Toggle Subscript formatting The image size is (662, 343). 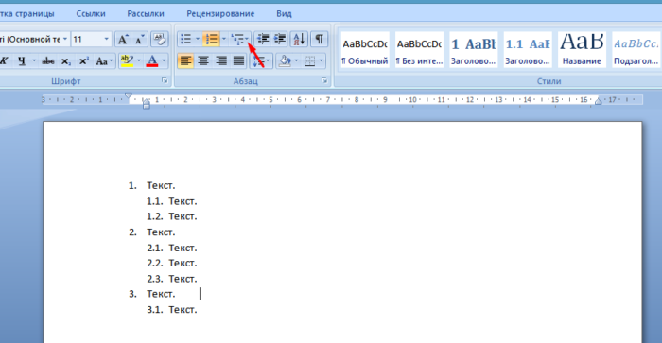pos(66,61)
